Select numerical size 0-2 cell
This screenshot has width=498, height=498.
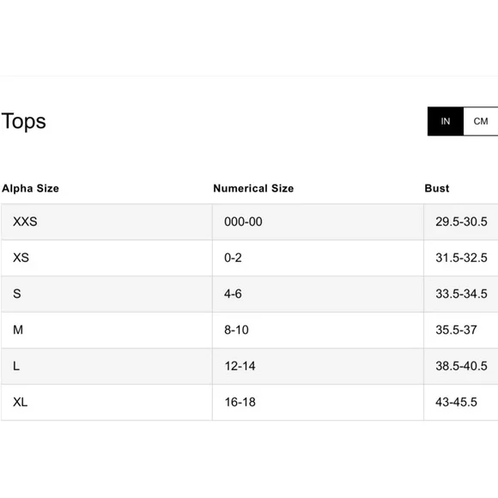coord(318,258)
